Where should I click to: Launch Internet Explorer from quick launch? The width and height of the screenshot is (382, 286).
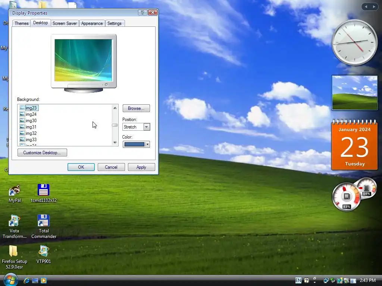pyautogui.click(x=26, y=281)
